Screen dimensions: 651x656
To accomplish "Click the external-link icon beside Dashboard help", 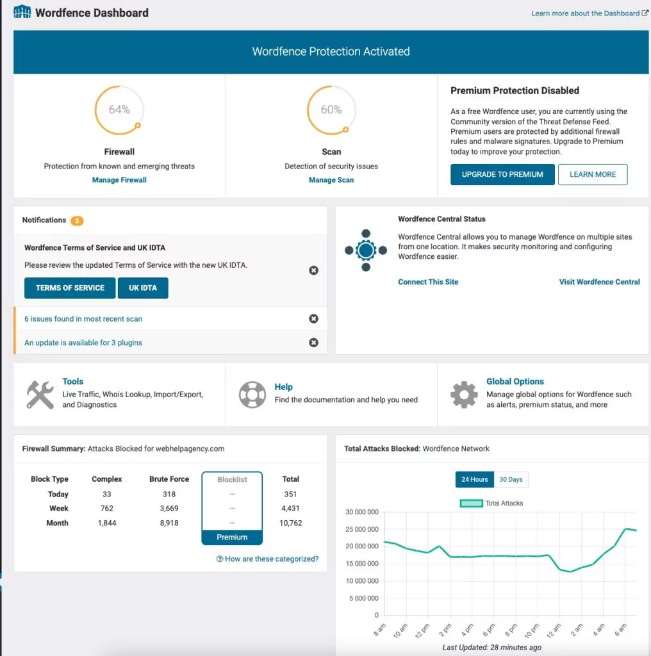I will (x=646, y=12).
